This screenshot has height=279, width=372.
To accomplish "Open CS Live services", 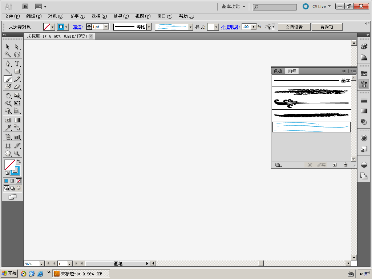I will click(321, 7).
